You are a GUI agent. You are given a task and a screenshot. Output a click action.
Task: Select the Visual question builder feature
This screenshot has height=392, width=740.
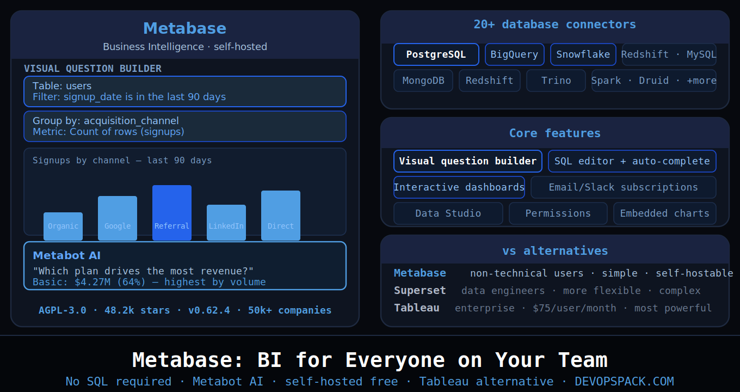coord(468,161)
